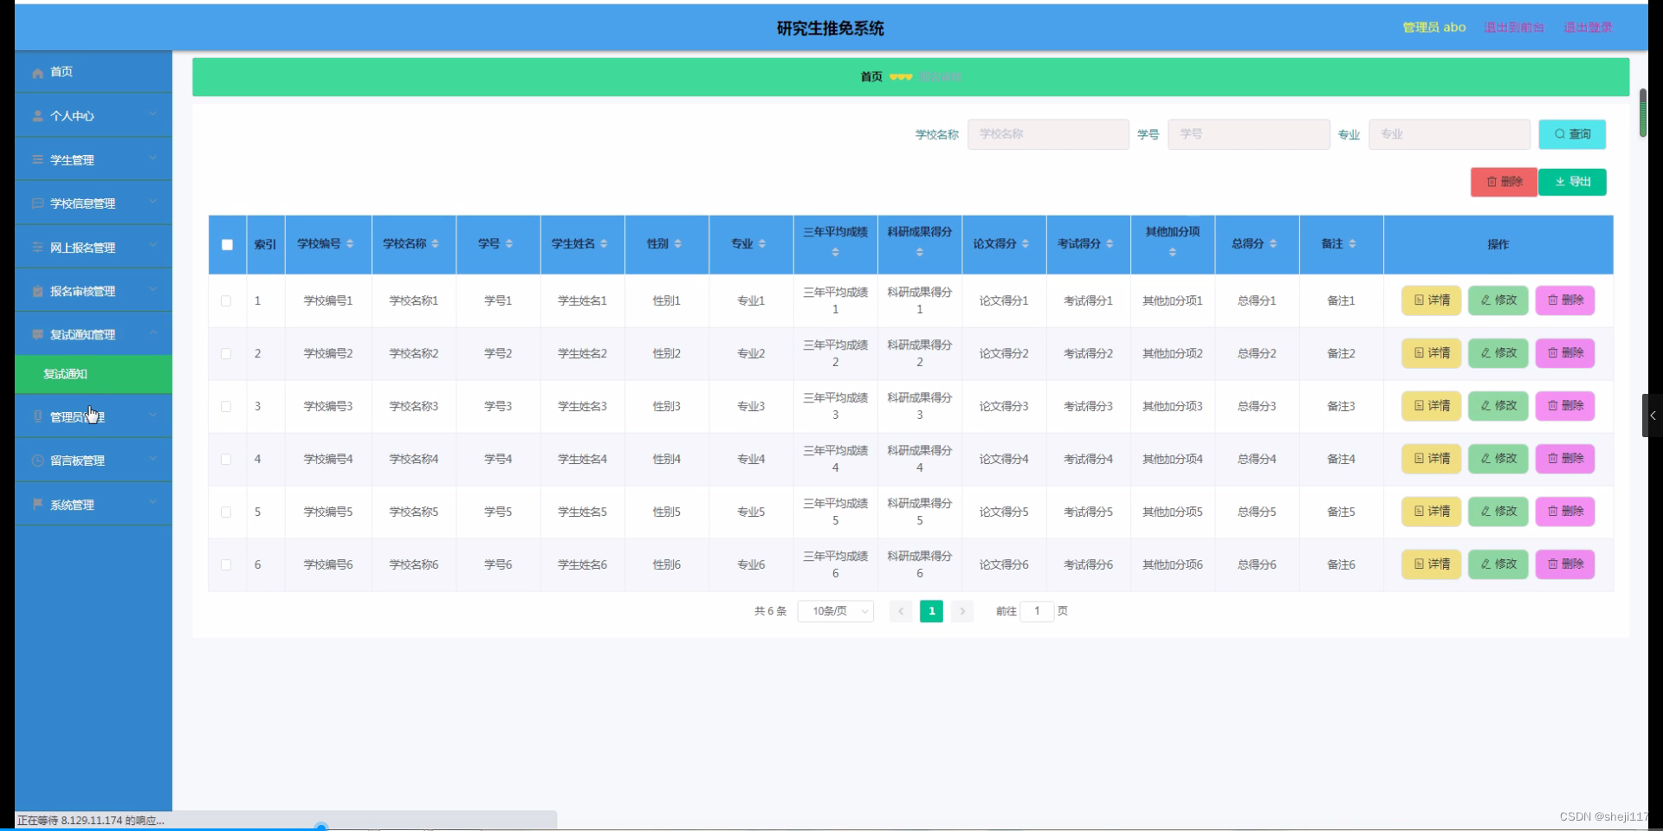Screen dimensions: 1663x831
Task: Open the 首页 breadcrumb link
Action: (871, 76)
